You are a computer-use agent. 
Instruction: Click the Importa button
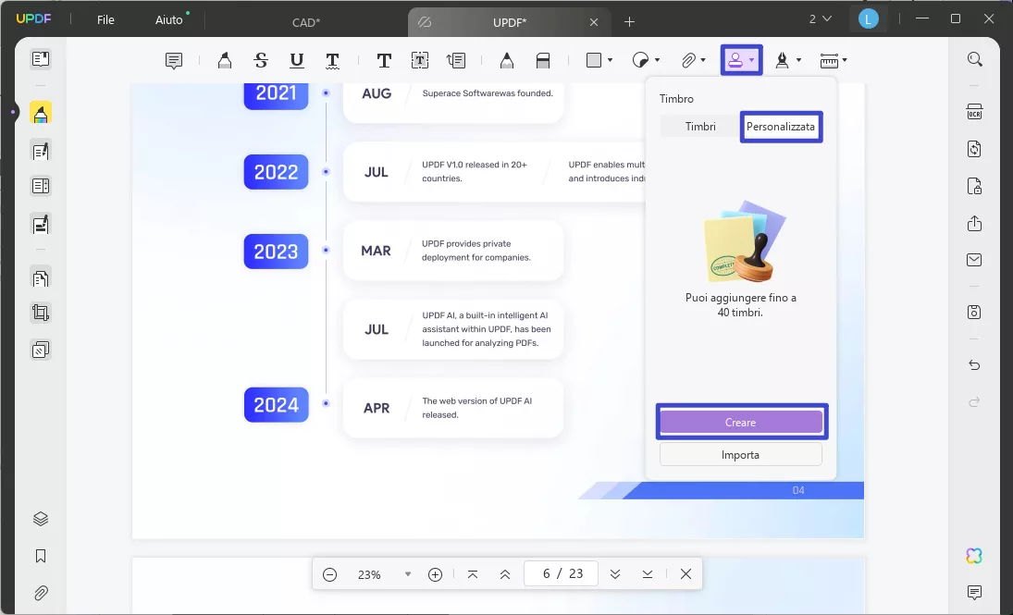click(741, 455)
